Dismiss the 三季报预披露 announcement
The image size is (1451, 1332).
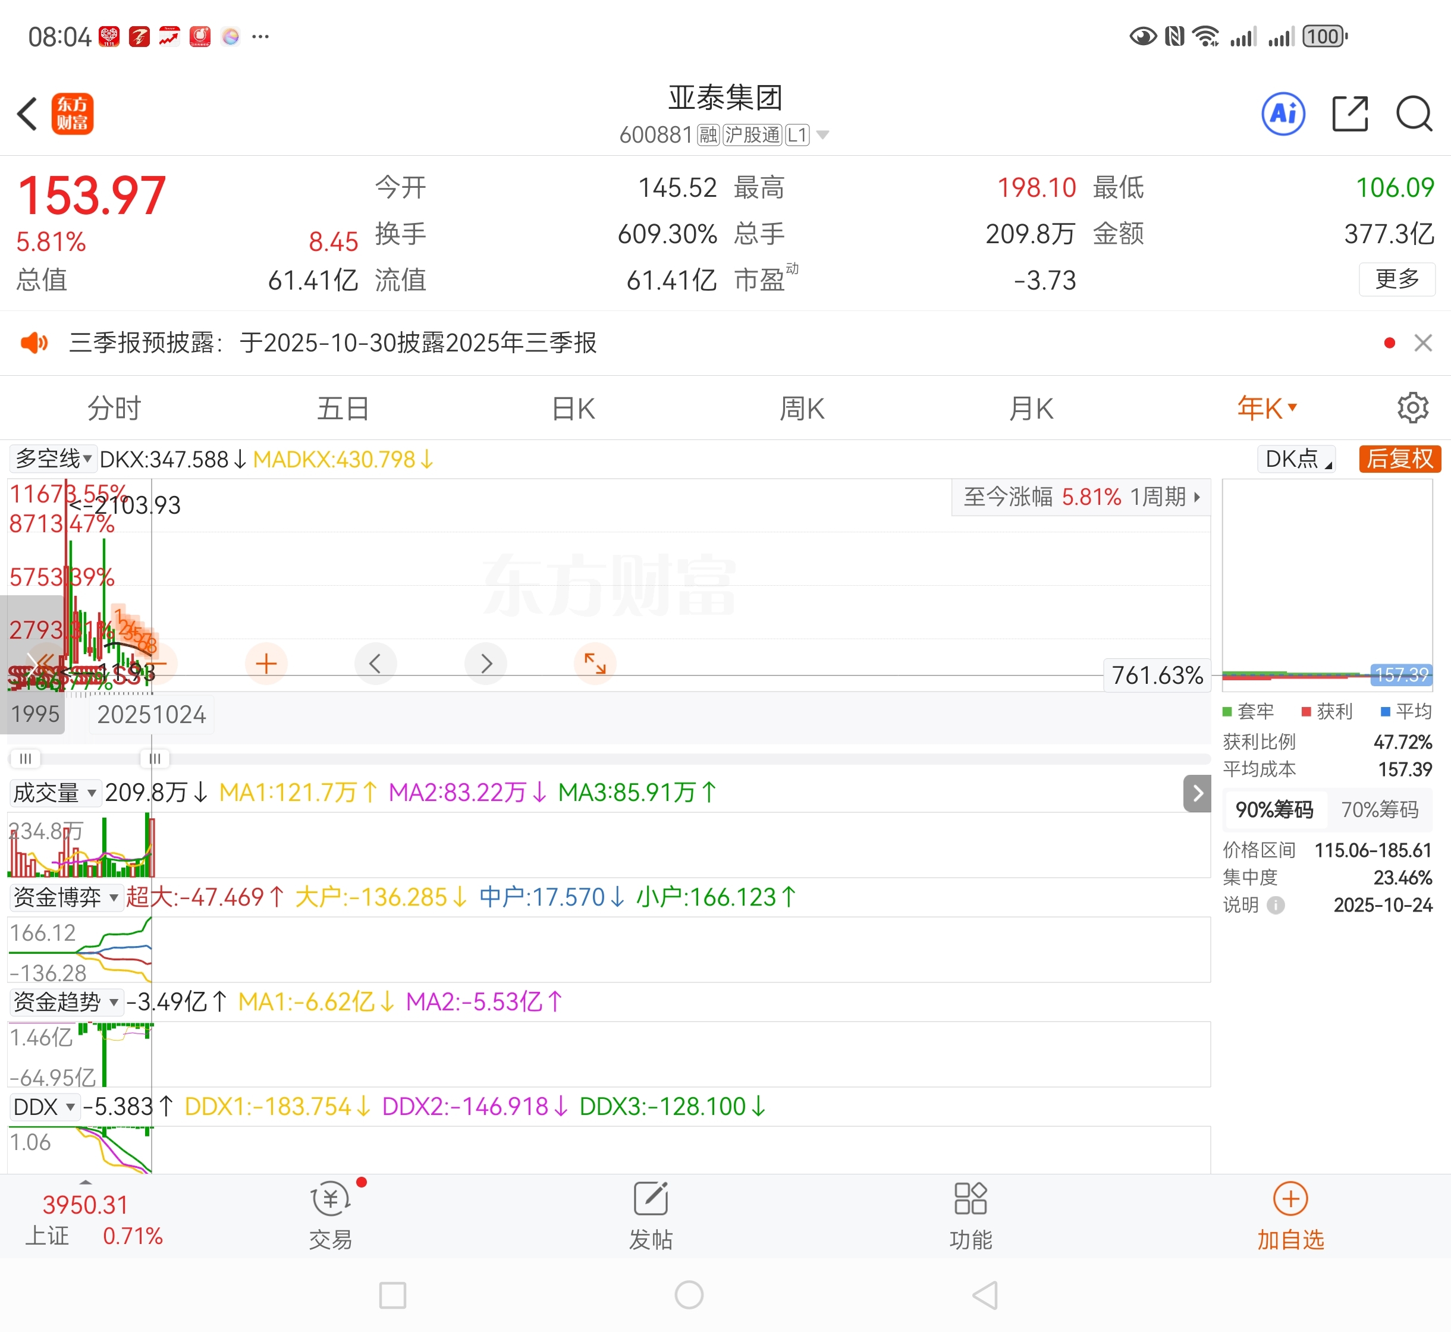(x=1422, y=343)
